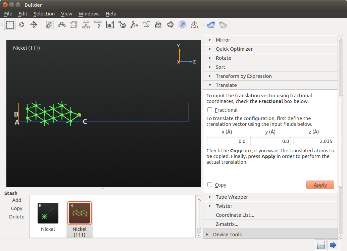Open the View menu
Viewport: 347px width, 251px height.
[x=66, y=14]
